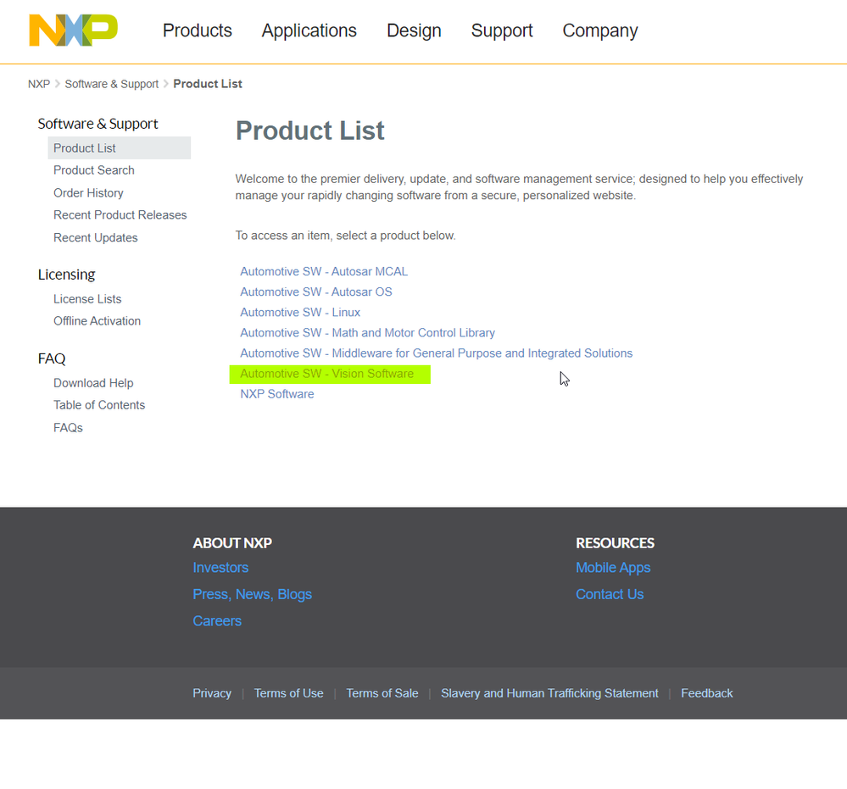Screen dimensions: 847x789
Task: Go to Software & Support breadcrumb
Action: pyautogui.click(x=111, y=84)
